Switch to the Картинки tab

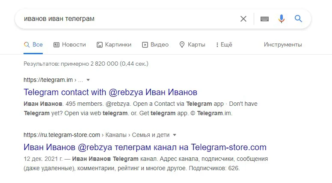(118, 45)
